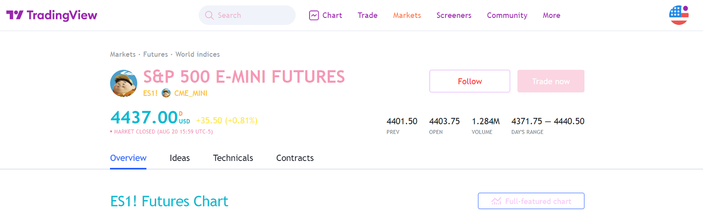This screenshot has height=216, width=703.
Task: Click the S&P 500 E-mini symbol logo
Action: [x=123, y=84]
